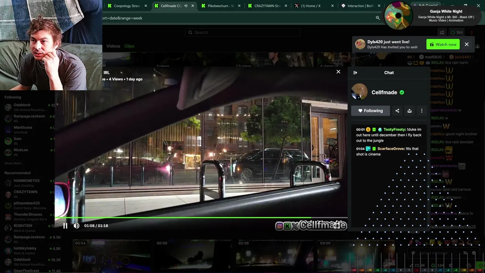Viewport: 485px width, 273px height.
Task: Open hstikkytokky in Recommended list
Action: pos(30,251)
